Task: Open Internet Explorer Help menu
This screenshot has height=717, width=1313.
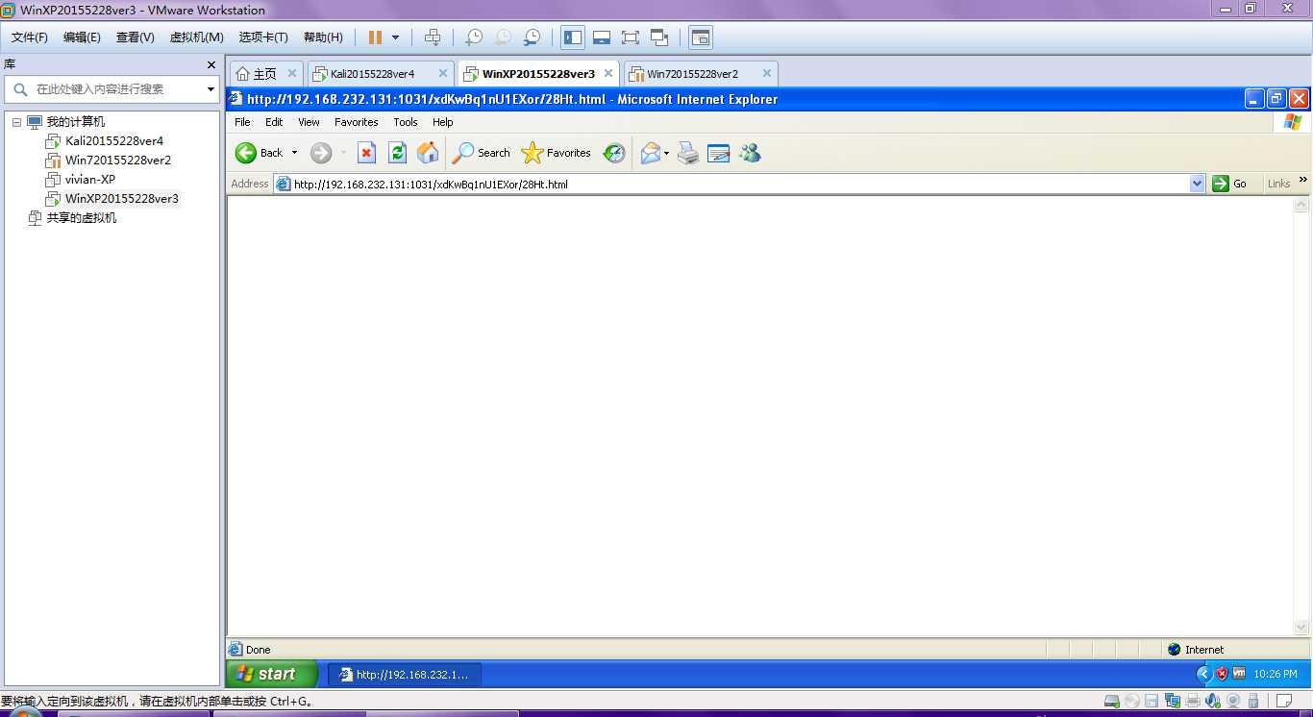Action: tap(442, 122)
